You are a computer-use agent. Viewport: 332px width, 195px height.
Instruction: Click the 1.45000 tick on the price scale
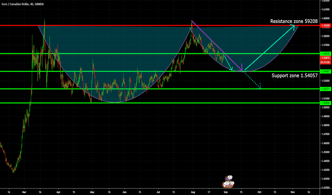click(x=326, y=152)
